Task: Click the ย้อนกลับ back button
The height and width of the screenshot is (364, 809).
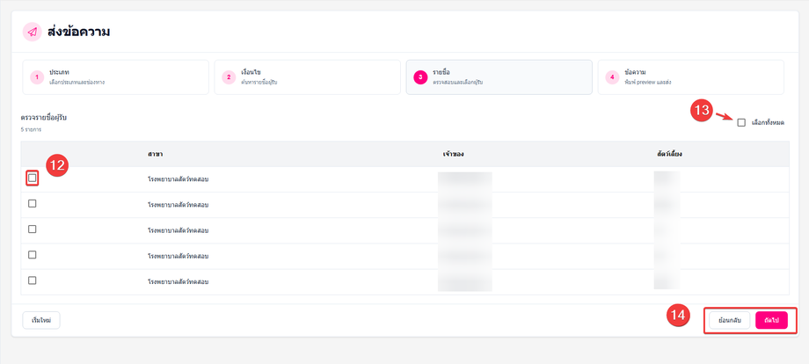Action: tap(730, 320)
